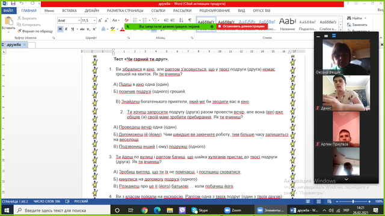The image size is (385, 216).
Task: Toggle italic (К) formatting
Action: pos(66,29)
